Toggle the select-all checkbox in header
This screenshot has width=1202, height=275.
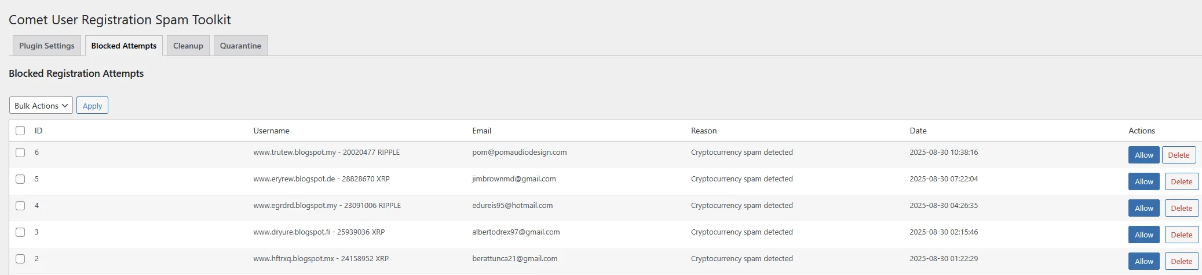20,131
